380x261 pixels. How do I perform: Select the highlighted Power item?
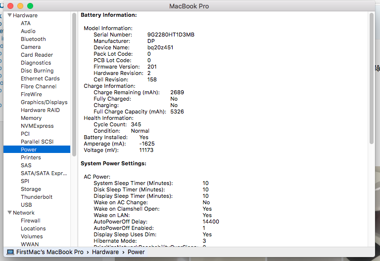[29, 149]
